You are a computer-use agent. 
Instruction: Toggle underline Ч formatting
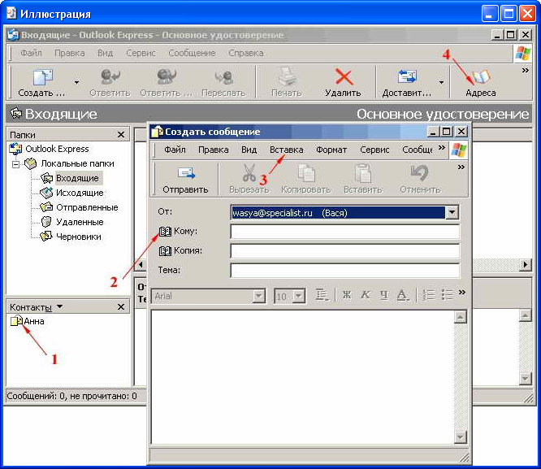(x=383, y=295)
